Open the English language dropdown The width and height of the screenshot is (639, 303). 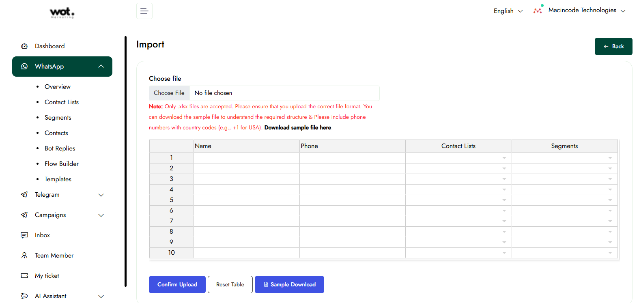tap(508, 11)
